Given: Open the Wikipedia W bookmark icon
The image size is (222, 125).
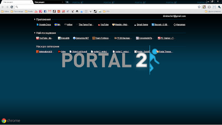Looking at the screenshot, I should pos(91,11).
